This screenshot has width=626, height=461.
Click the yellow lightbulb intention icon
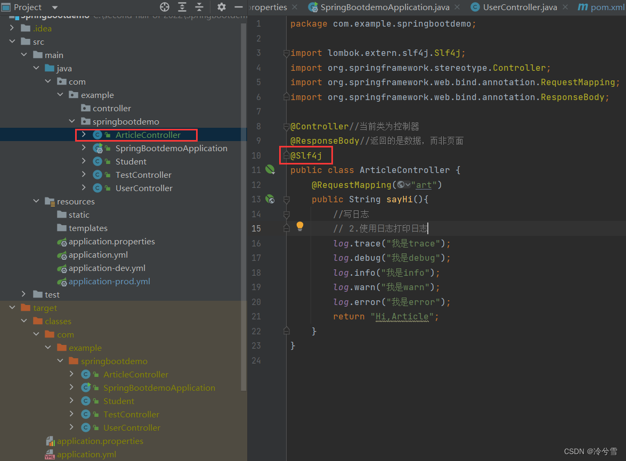pyautogui.click(x=300, y=227)
